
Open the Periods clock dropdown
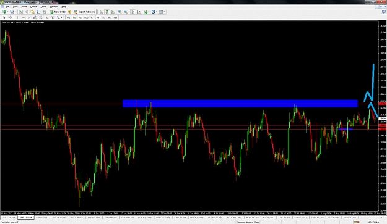pos(154,12)
